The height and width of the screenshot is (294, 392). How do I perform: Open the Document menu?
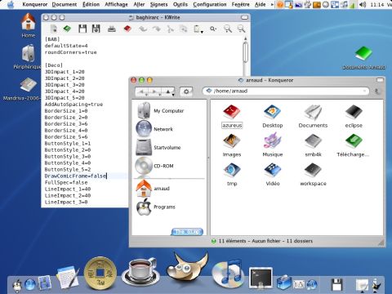(x=65, y=4)
